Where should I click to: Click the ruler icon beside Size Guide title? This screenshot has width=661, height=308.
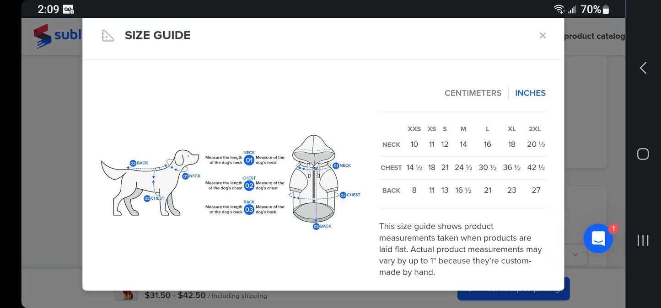(x=108, y=36)
